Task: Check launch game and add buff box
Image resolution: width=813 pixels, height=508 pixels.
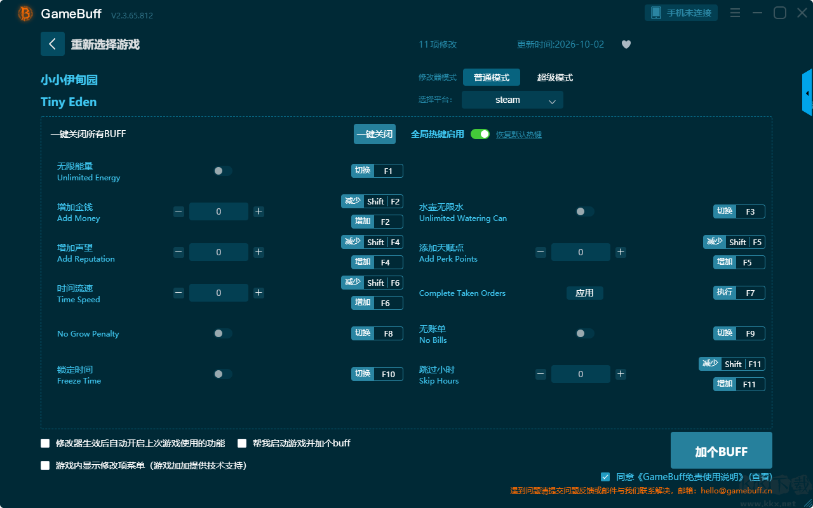Action: pos(242,443)
